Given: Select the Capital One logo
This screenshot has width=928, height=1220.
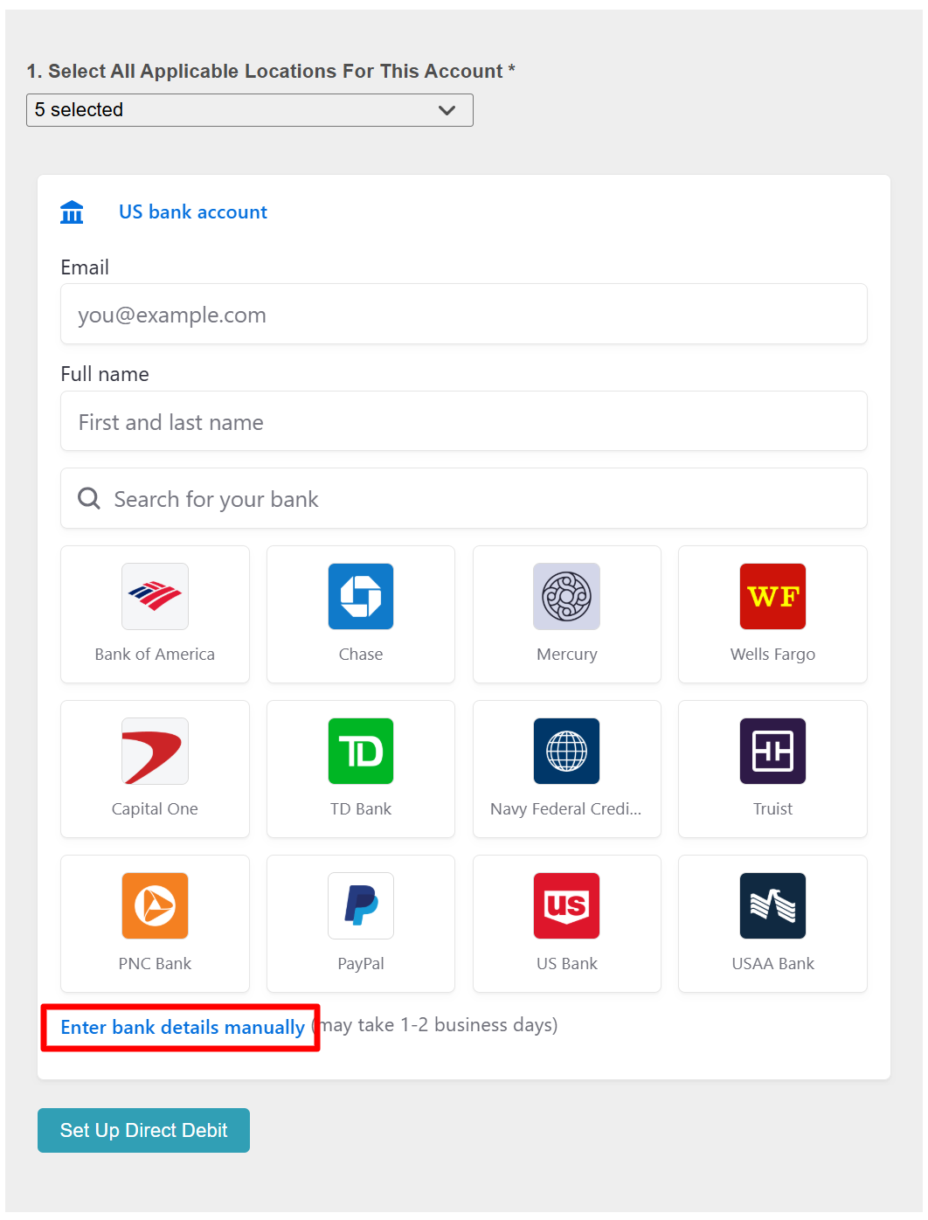Looking at the screenshot, I should point(155,751).
